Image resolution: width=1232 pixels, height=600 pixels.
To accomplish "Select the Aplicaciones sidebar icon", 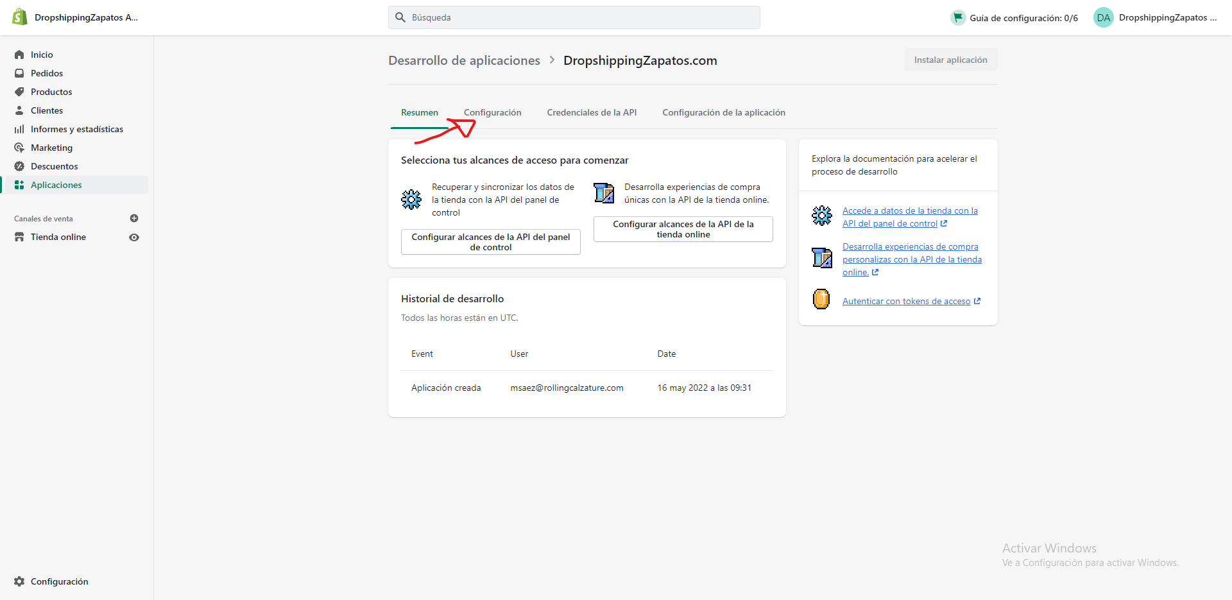I will pyautogui.click(x=19, y=184).
